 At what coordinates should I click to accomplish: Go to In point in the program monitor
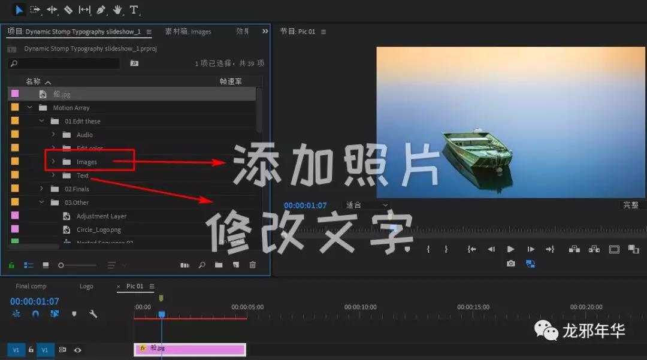coord(471,249)
